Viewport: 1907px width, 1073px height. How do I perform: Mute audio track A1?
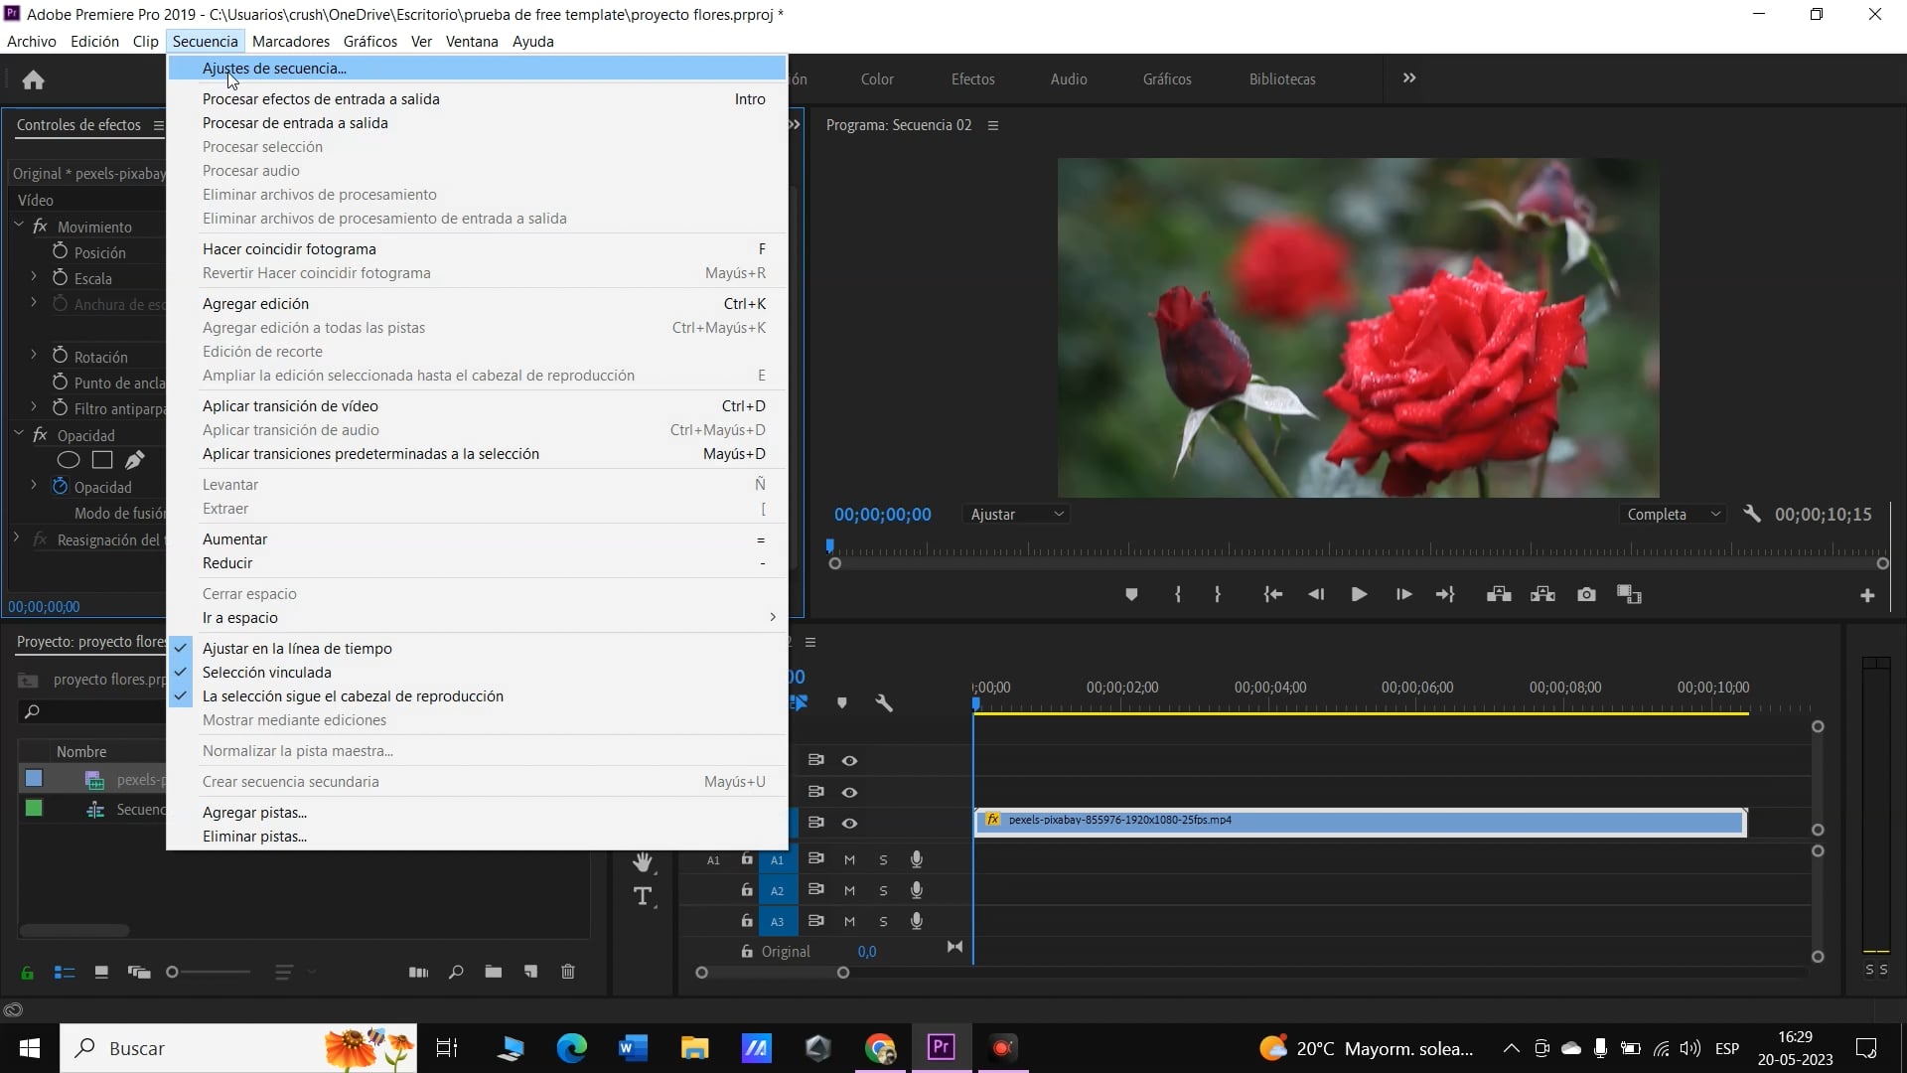click(849, 859)
